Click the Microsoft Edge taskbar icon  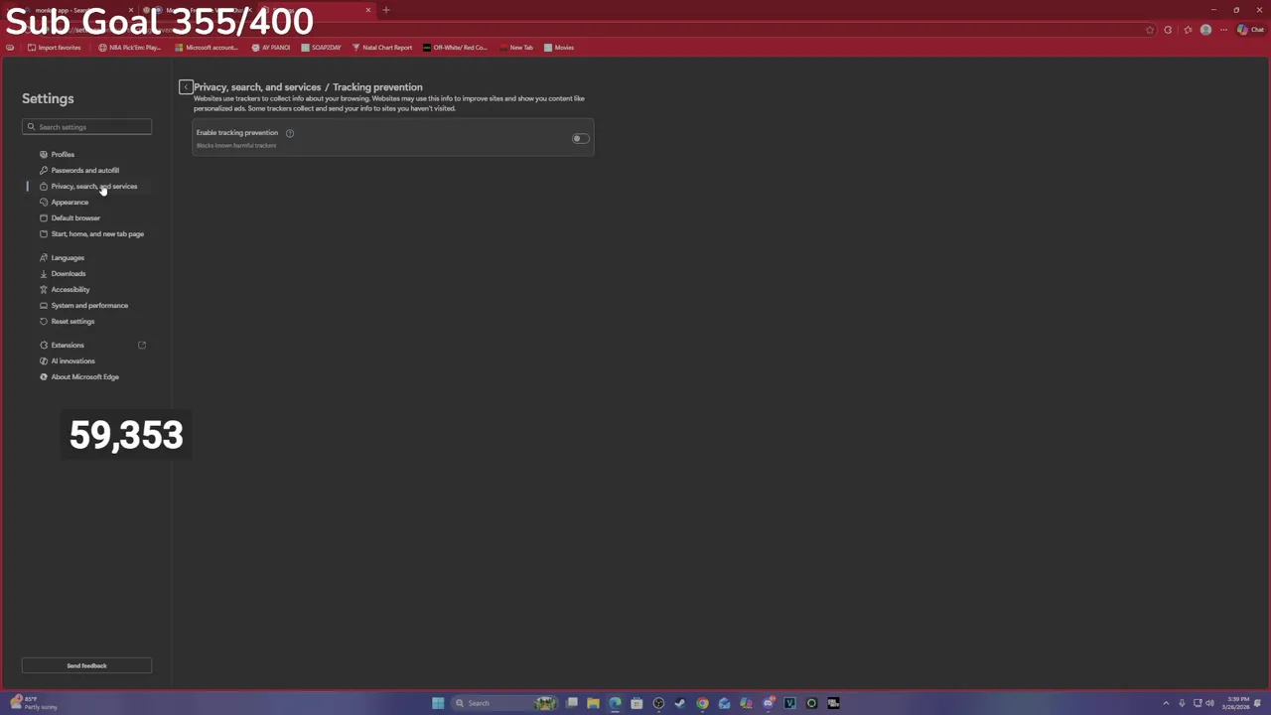point(615,703)
